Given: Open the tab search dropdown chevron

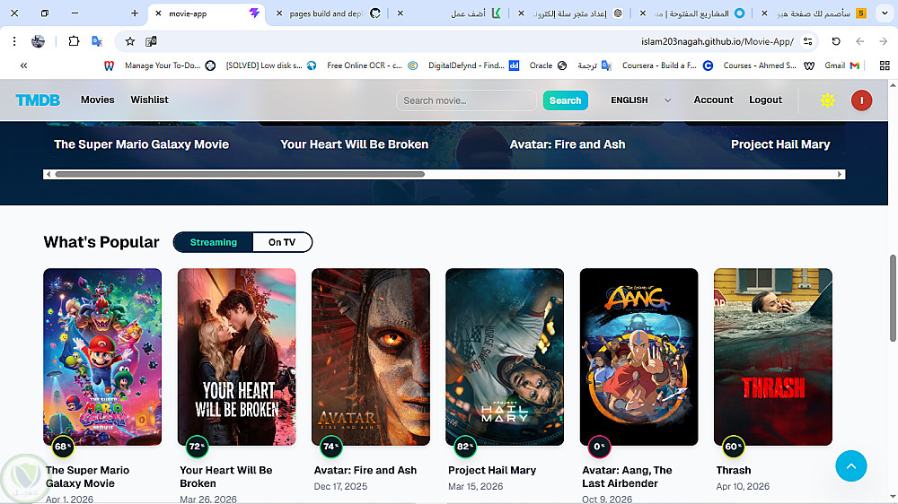Looking at the screenshot, I should 885,13.
